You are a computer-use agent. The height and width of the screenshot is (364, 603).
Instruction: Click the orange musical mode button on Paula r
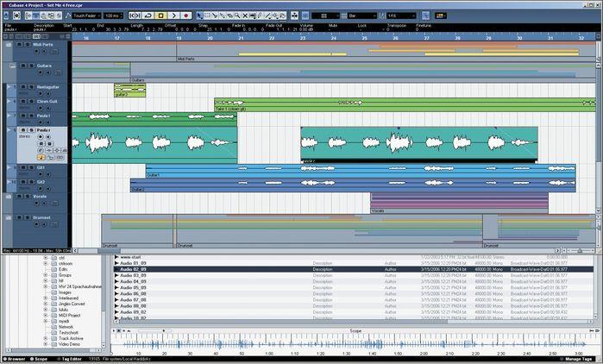[41, 157]
